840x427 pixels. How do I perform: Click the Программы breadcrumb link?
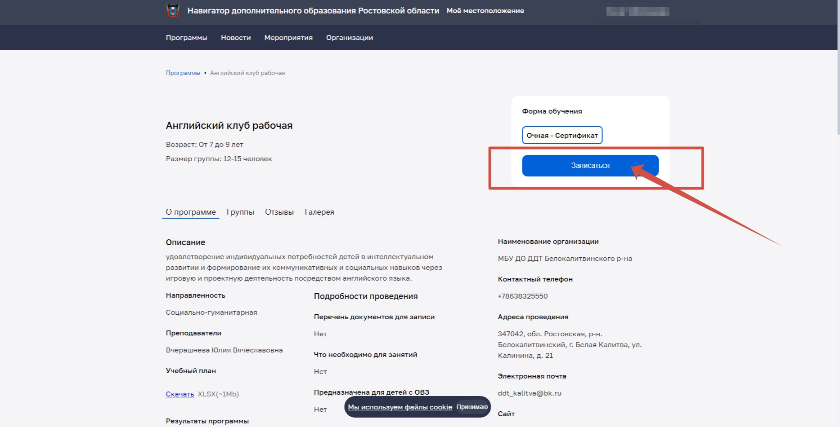point(183,73)
